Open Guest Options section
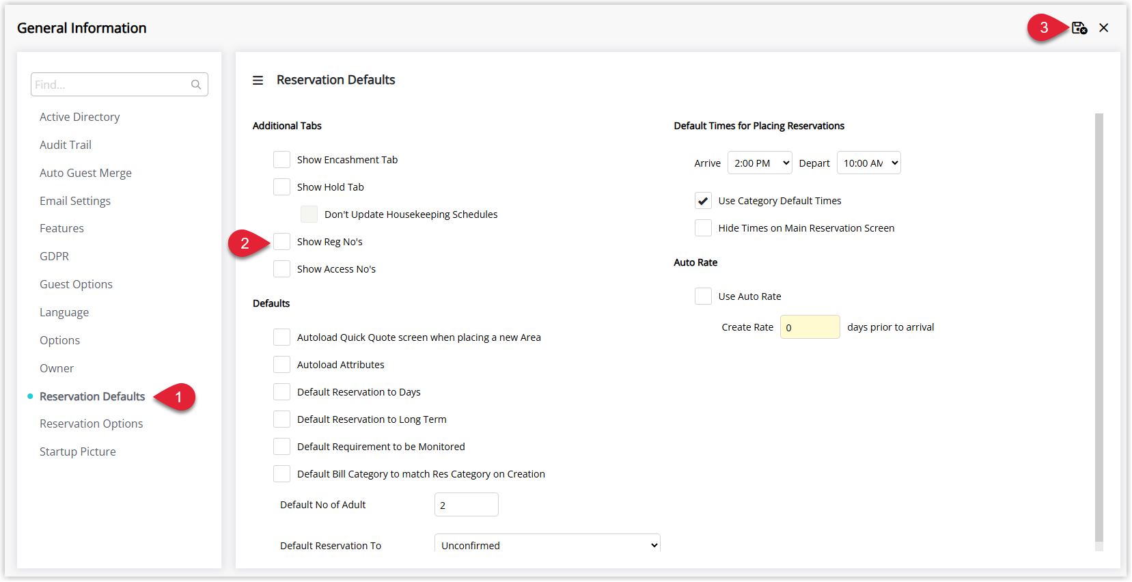This screenshot has width=1132, height=582. coord(76,284)
